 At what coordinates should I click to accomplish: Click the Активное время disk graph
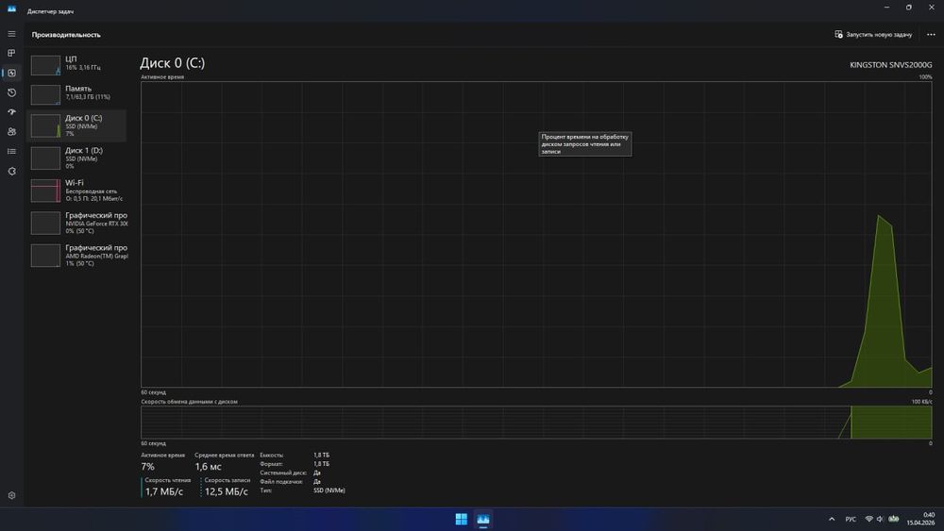[x=536, y=235]
